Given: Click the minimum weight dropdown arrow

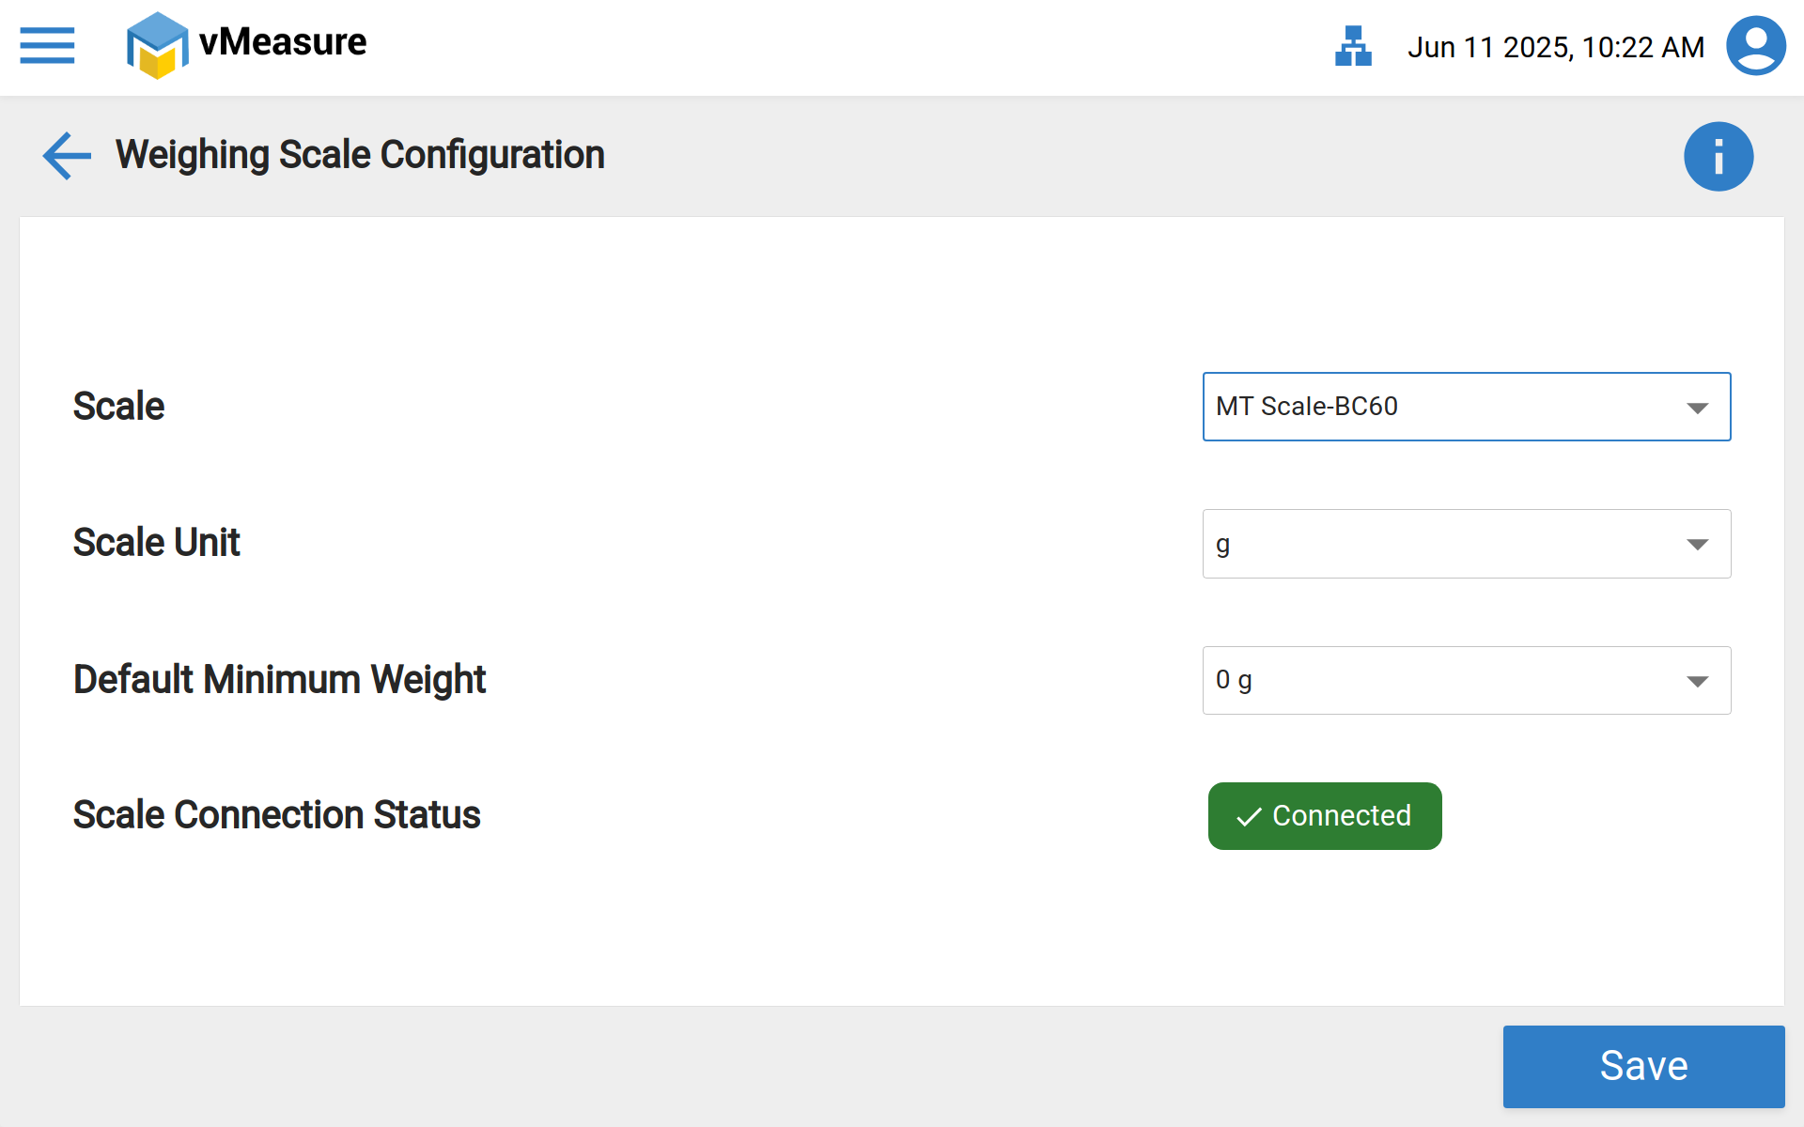Looking at the screenshot, I should click(1697, 681).
